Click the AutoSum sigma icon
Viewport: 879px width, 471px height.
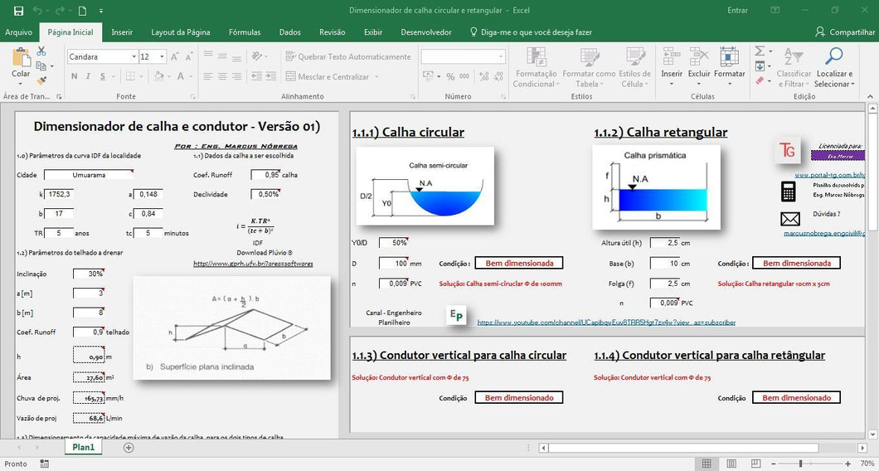(760, 51)
